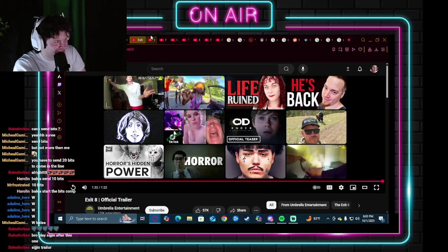
Task: Show hidden system tray icons chevron
Action: tap(328, 219)
